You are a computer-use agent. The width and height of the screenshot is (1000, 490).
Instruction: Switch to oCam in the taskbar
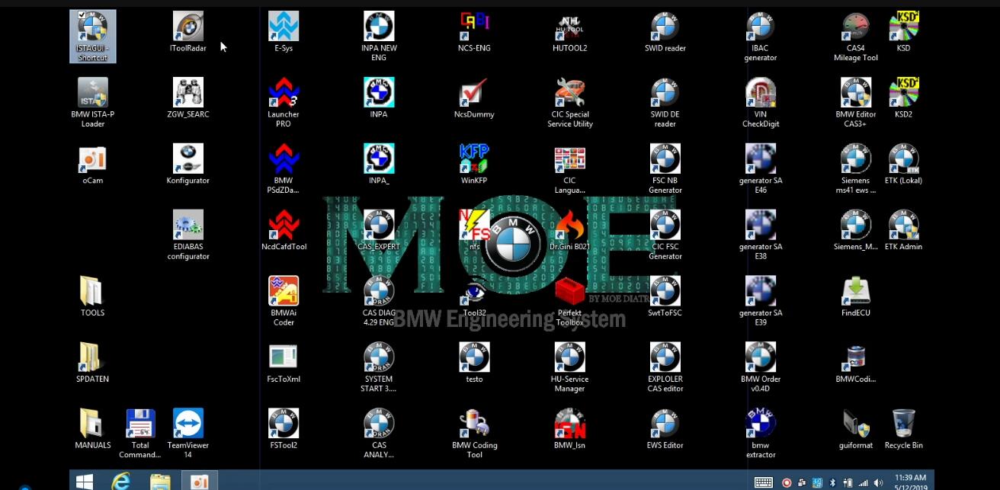pos(199,481)
